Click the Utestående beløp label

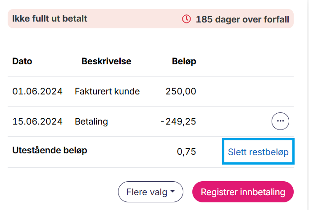50,151
